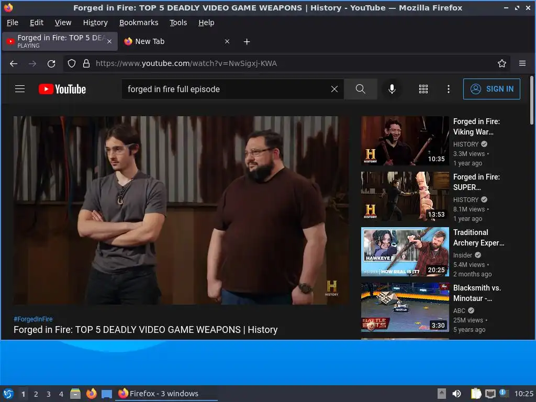The height and width of the screenshot is (402, 536).
Task: Open the Firefox application menu
Action: 522,63
